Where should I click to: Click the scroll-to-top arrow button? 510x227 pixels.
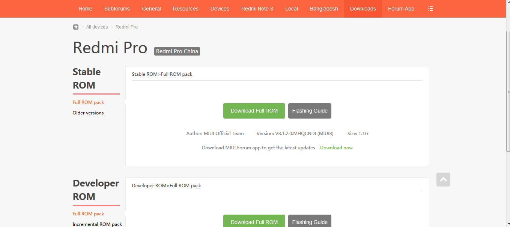[443, 180]
